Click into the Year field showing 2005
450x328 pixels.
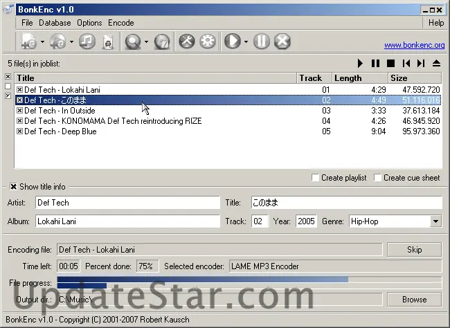click(x=306, y=221)
